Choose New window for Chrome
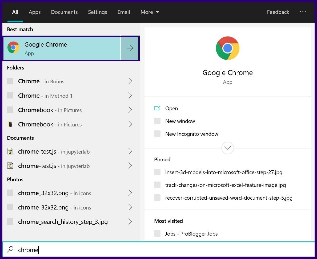The height and width of the screenshot is (259, 317). [180, 121]
